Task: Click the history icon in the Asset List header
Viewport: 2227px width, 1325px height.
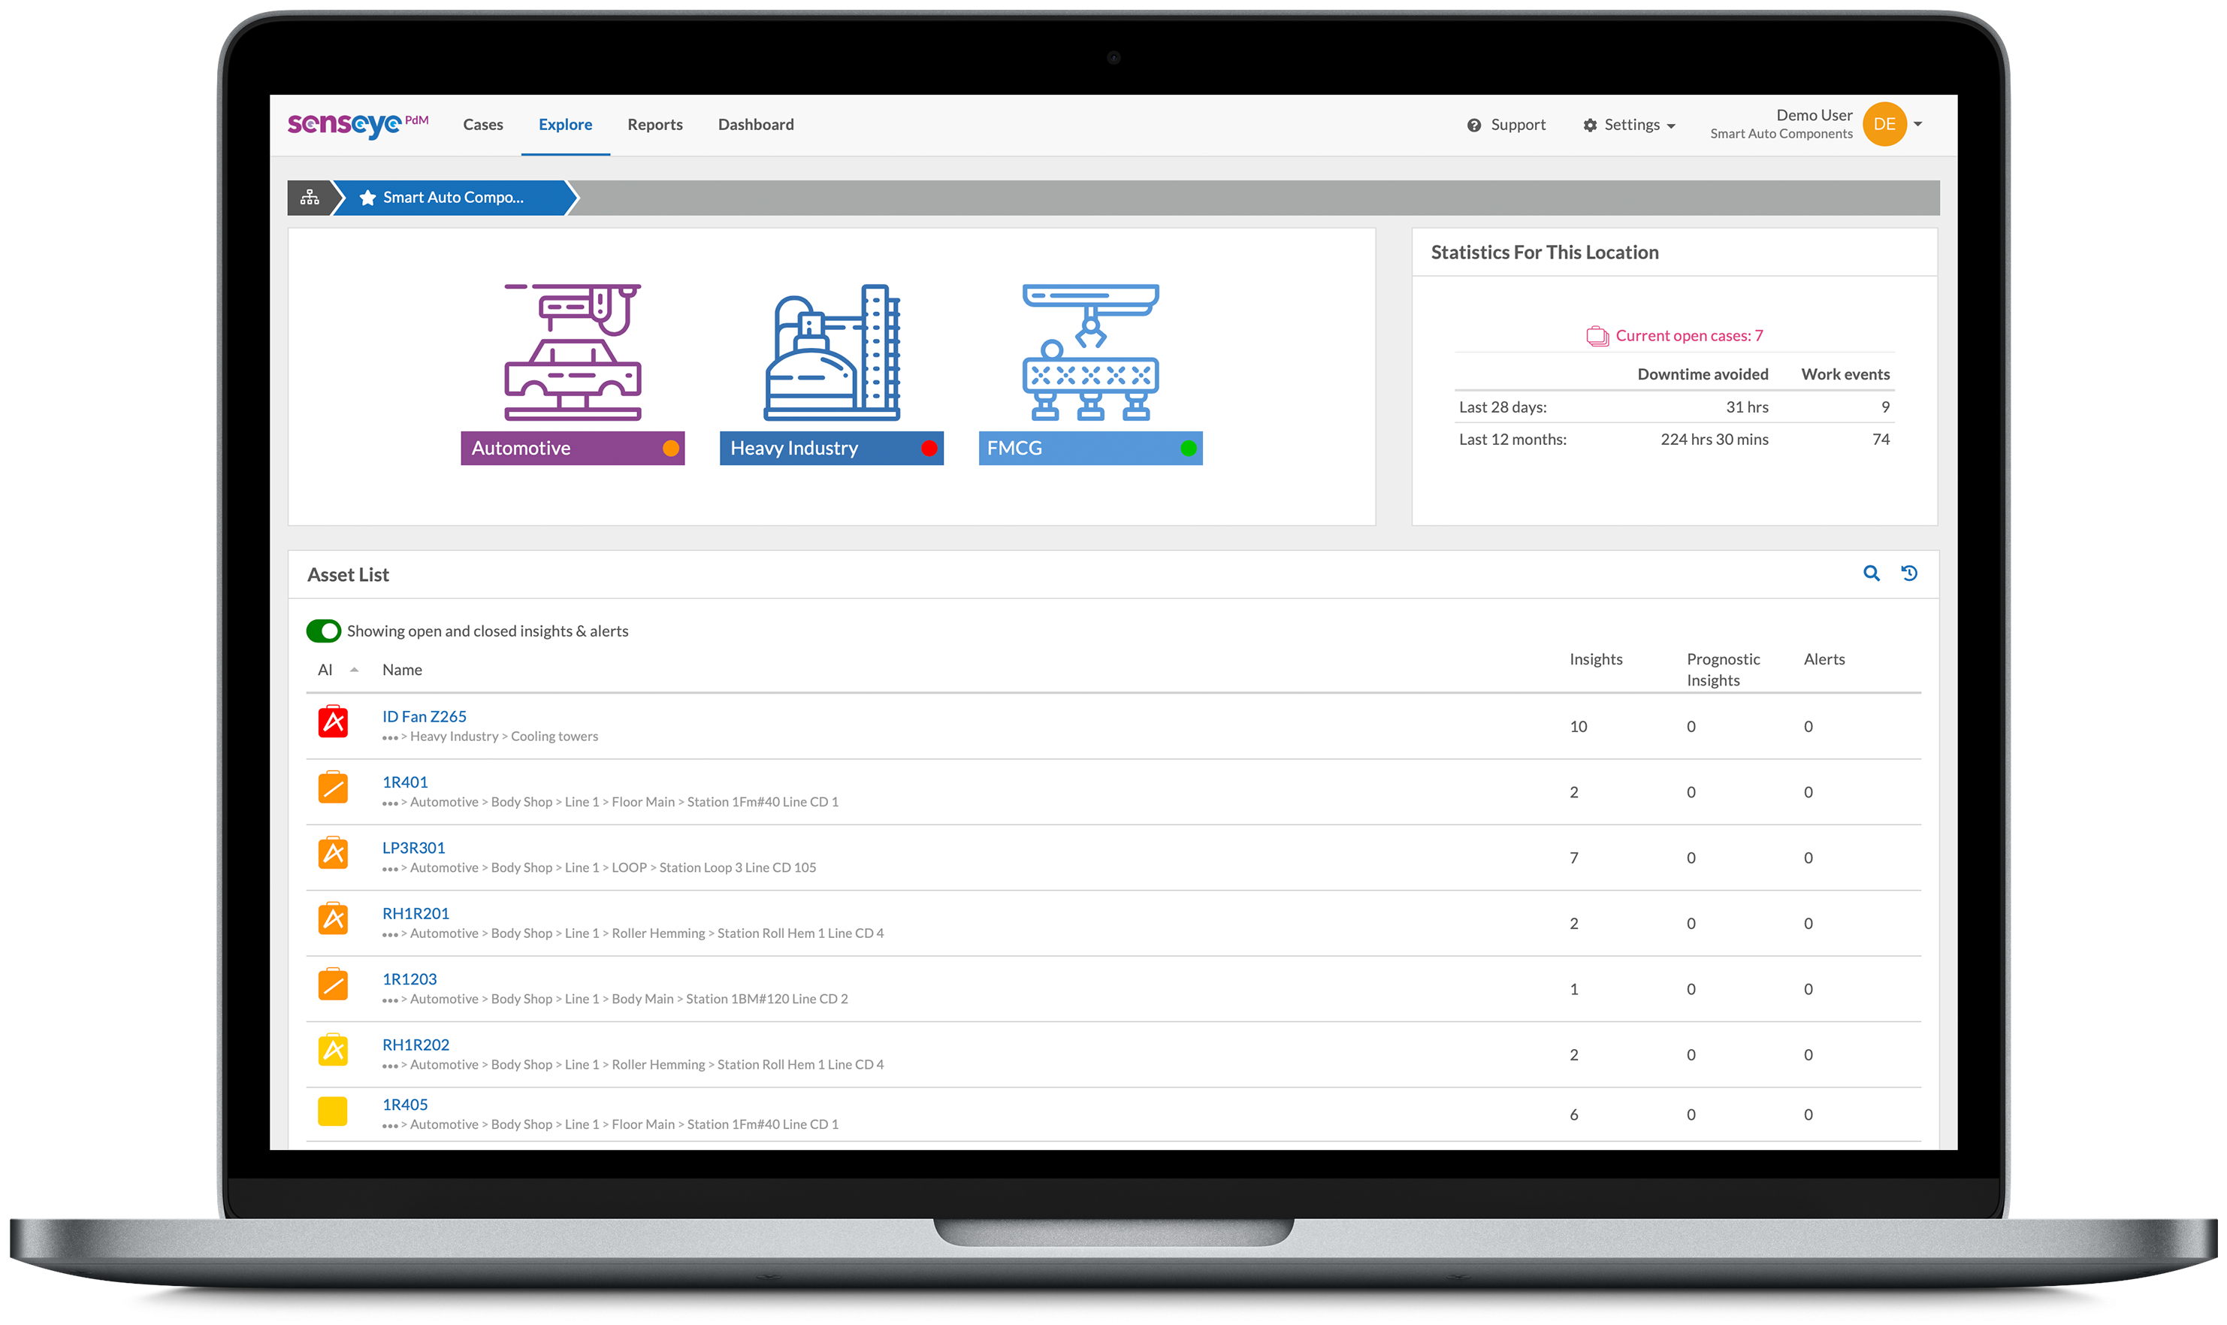Action: click(x=1910, y=574)
